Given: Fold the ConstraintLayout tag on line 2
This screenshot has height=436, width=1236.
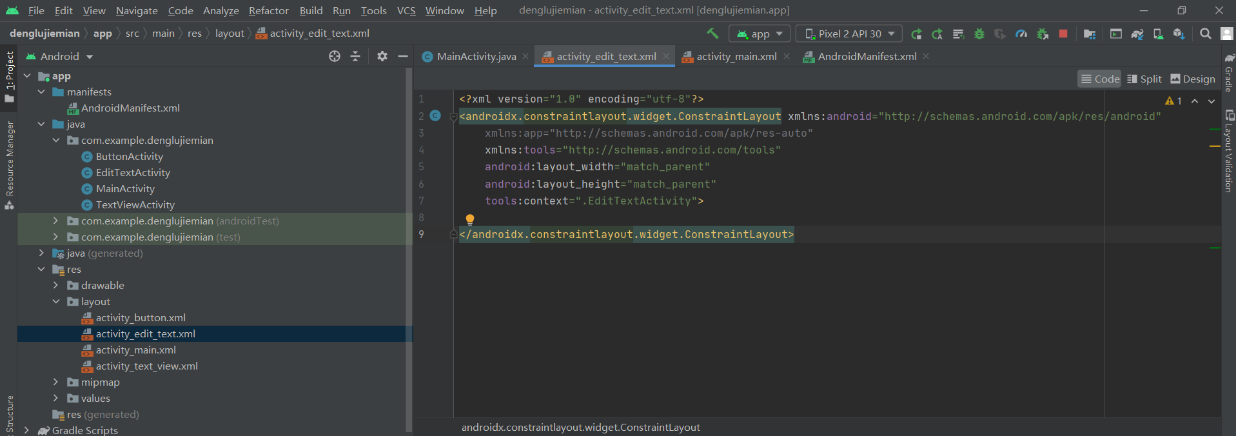Looking at the screenshot, I should point(453,117).
